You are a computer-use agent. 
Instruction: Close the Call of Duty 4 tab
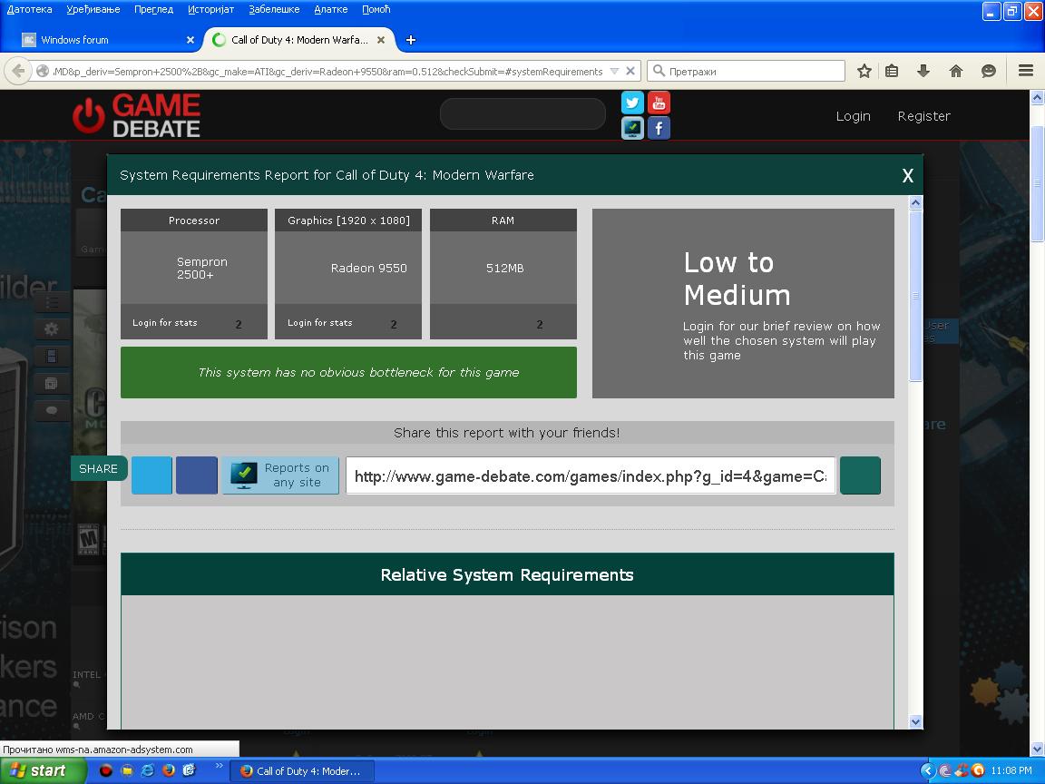tap(381, 40)
